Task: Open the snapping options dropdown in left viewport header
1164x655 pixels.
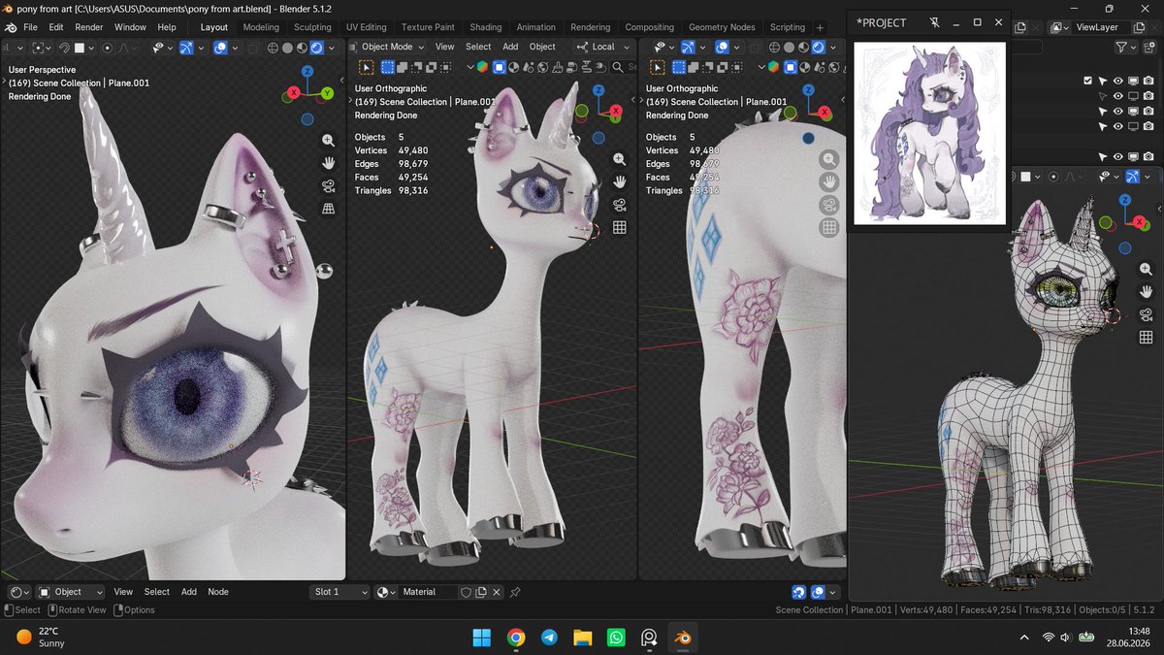Action: point(91,47)
